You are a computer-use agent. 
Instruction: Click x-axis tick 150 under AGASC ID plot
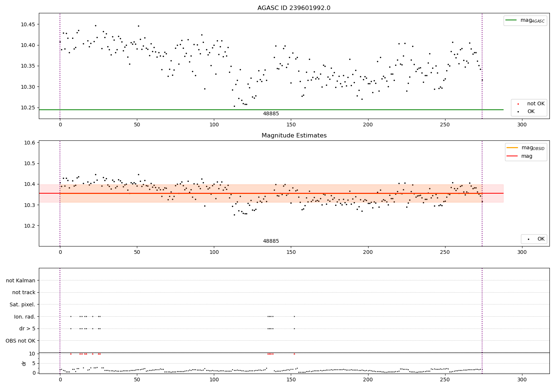click(x=291, y=125)
